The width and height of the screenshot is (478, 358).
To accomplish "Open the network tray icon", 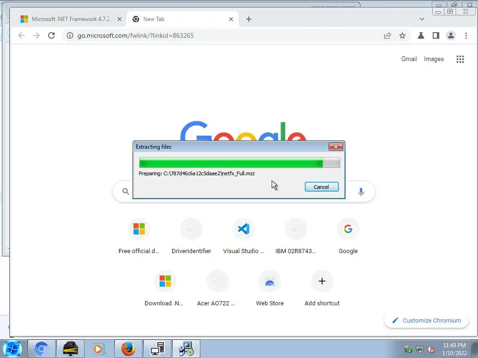I will click(x=420, y=350).
